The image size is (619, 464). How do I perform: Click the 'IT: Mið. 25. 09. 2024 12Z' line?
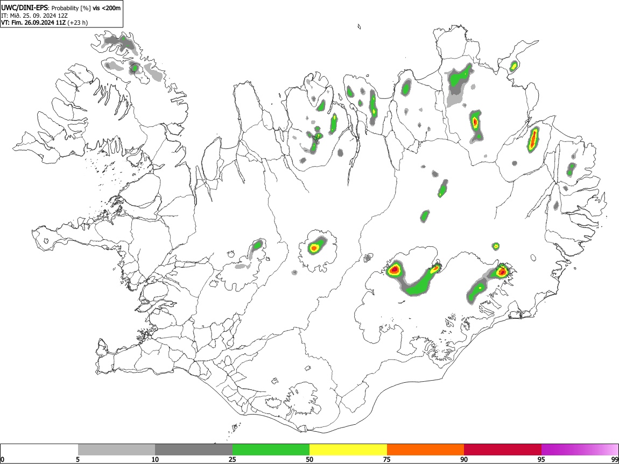pyautogui.click(x=34, y=16)
